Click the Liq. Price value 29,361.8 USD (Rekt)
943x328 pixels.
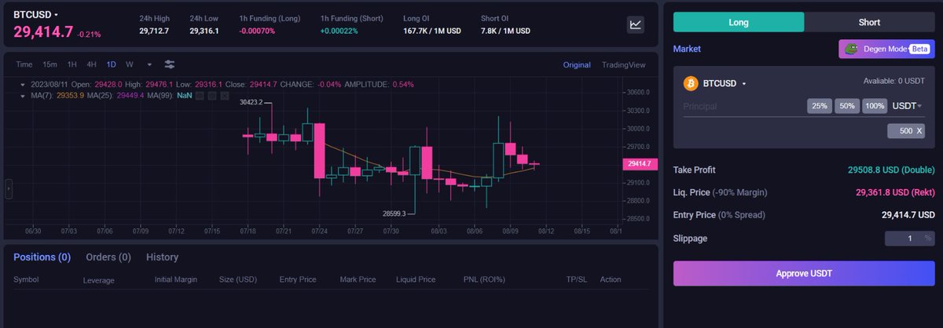pos(895,192)
